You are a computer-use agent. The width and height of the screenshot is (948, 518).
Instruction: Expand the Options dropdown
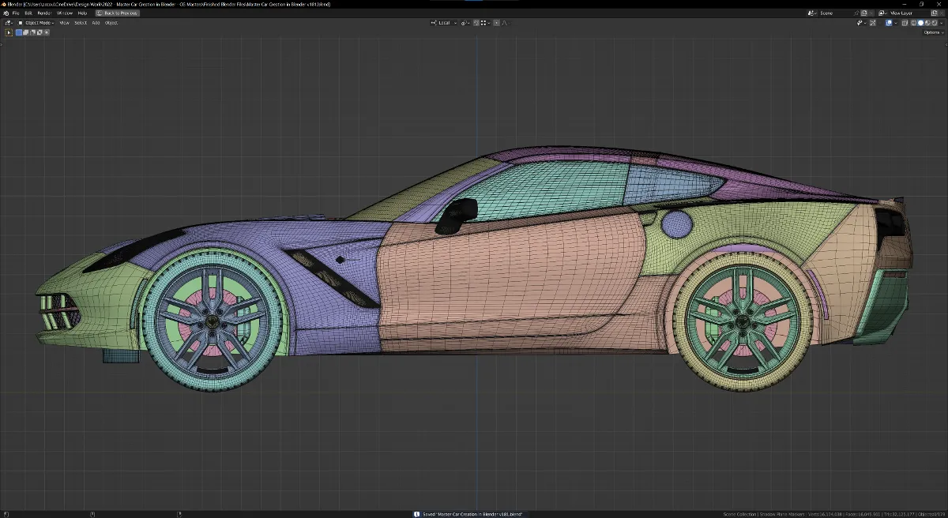pos(933,32)
